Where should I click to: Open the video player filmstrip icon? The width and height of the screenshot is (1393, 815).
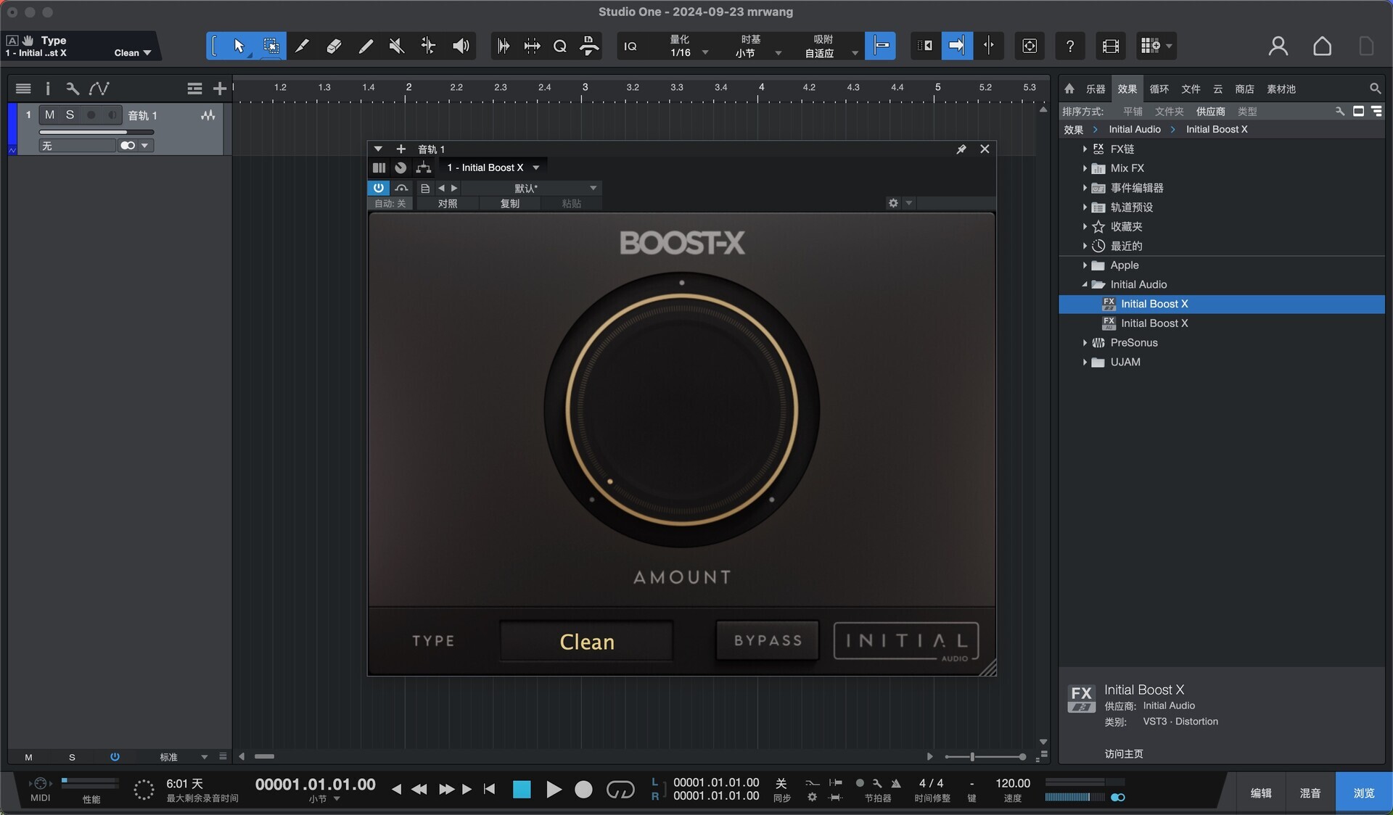coord(1110,46)
